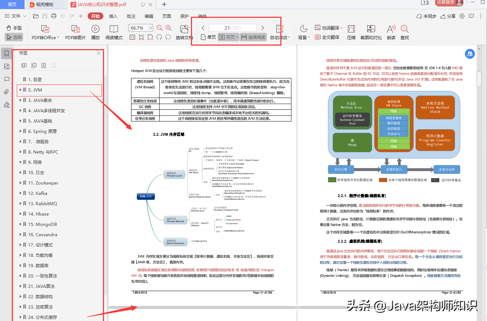The width and height of the screenshot is (487, 321).
Task: Select the 开始 ribbon tab
Action: pyautogui.click(x=95, y=16)
